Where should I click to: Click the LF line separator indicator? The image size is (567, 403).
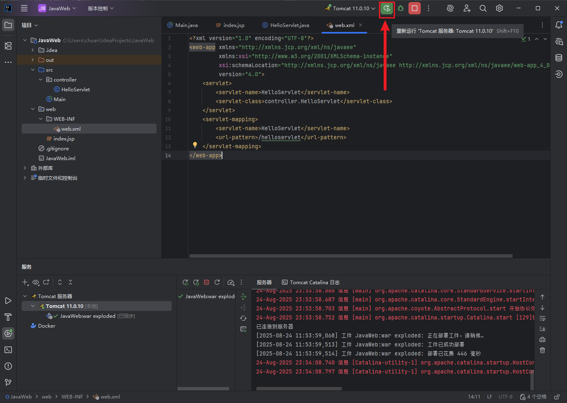(490, 397)
